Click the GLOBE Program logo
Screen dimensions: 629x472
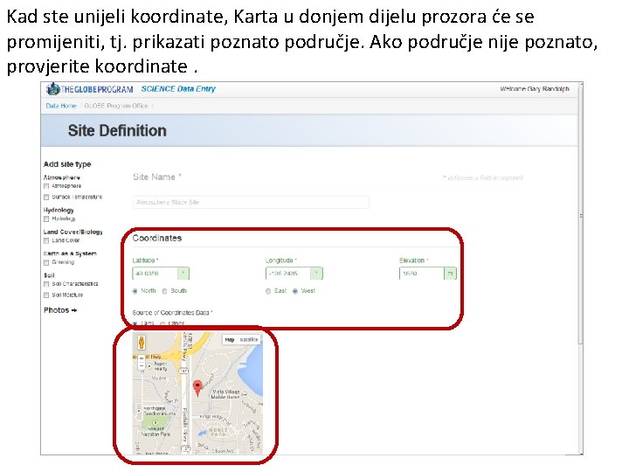89,89
